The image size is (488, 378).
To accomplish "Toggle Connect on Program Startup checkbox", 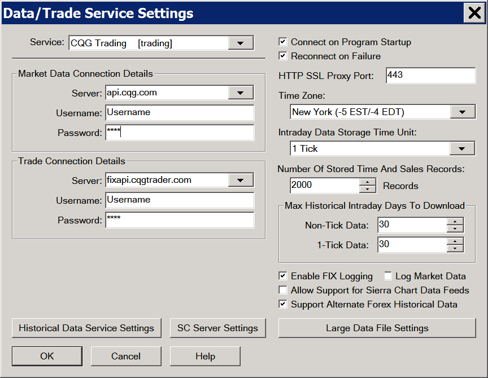I will click(x=282, y=42).
